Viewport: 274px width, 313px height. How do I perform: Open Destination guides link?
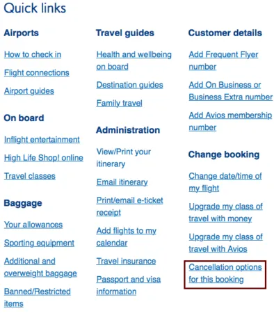pyautogui.click(x=130, y=85)
